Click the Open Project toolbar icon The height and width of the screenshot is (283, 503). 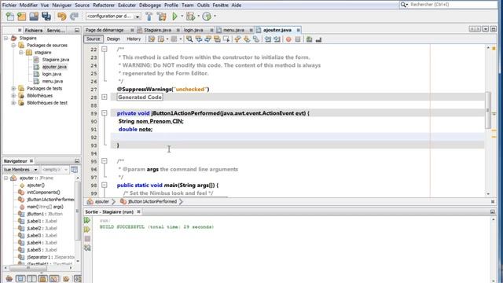pyautogui.click(x=34, y=16)
